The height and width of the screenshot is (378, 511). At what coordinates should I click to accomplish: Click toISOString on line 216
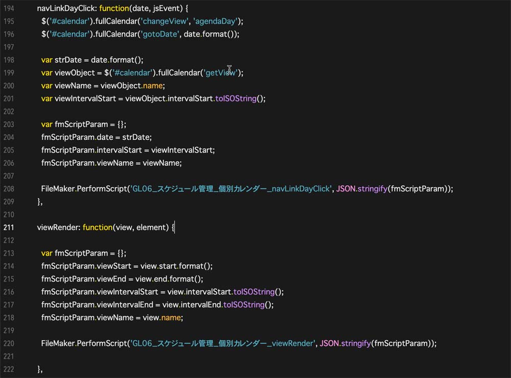pos(254,292)
